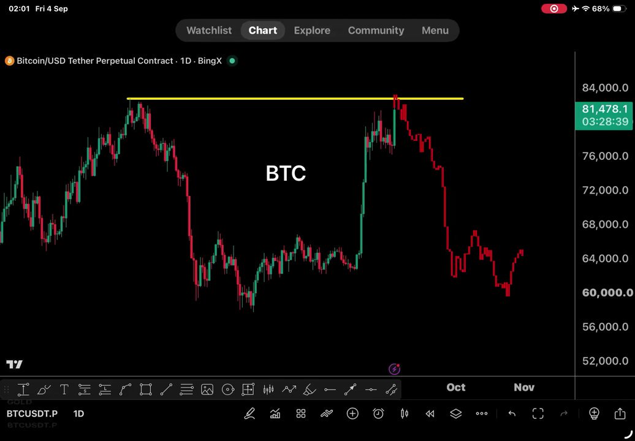Open the alarm clock alert icon
This screenshot has height=441, width=635.
378,413
